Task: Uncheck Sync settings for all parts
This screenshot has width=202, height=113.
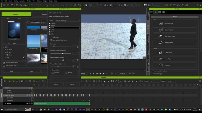Action: 51,40
